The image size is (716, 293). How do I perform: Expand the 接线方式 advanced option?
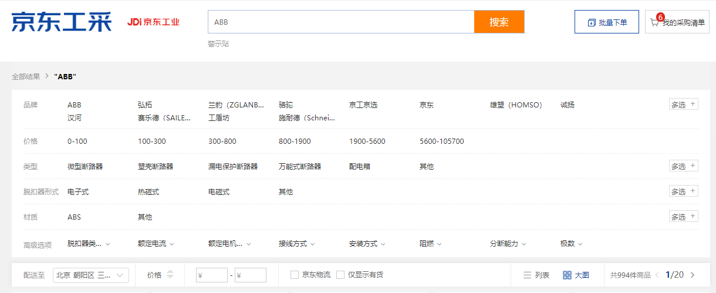pyautogui.click(x=296, y=244)
